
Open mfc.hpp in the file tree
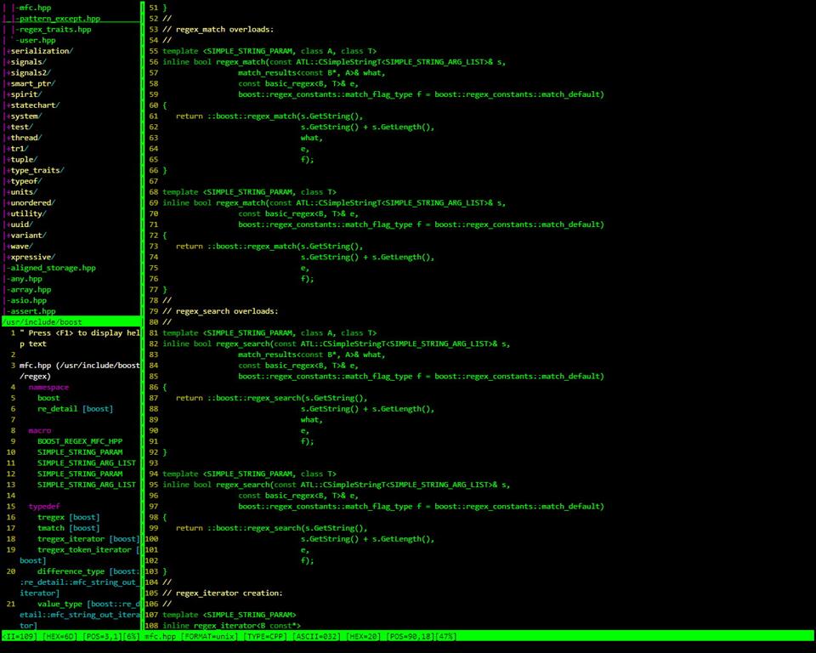click(35, 8)
